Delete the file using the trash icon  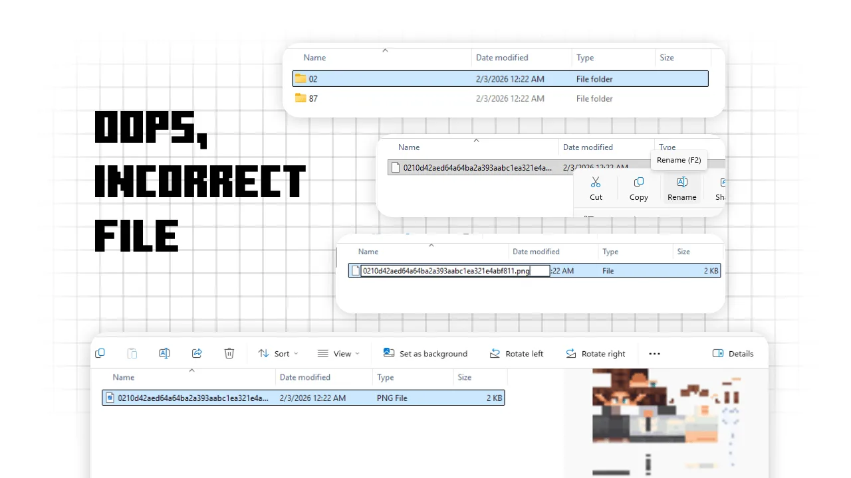(x=229, y=353)
